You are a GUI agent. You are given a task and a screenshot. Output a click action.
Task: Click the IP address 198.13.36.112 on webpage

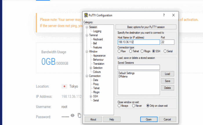coord(71,97)
